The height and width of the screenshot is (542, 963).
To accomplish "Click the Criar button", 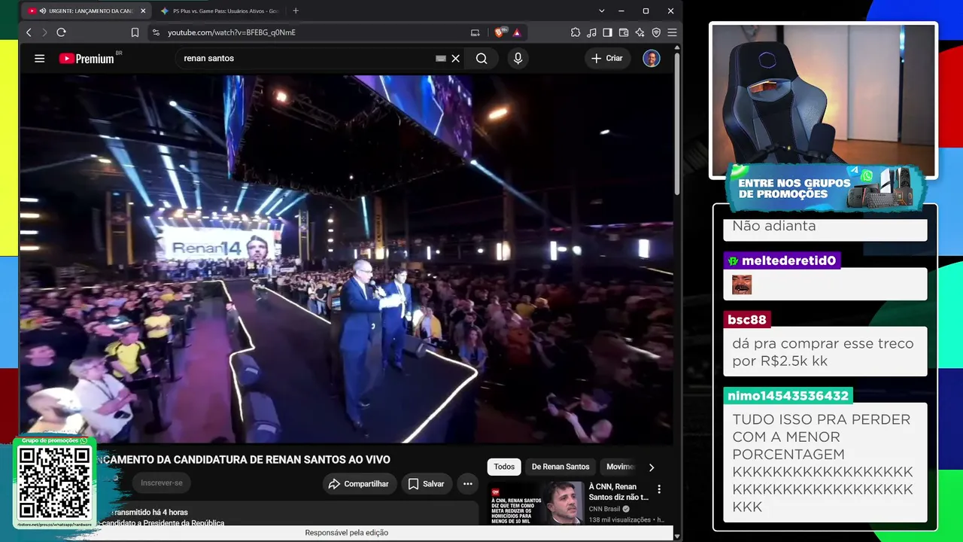I will click(607, 58).
